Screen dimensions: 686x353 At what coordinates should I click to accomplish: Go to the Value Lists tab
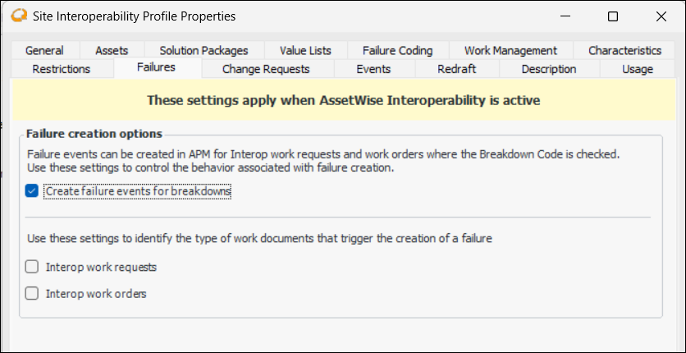coord(305,51)
